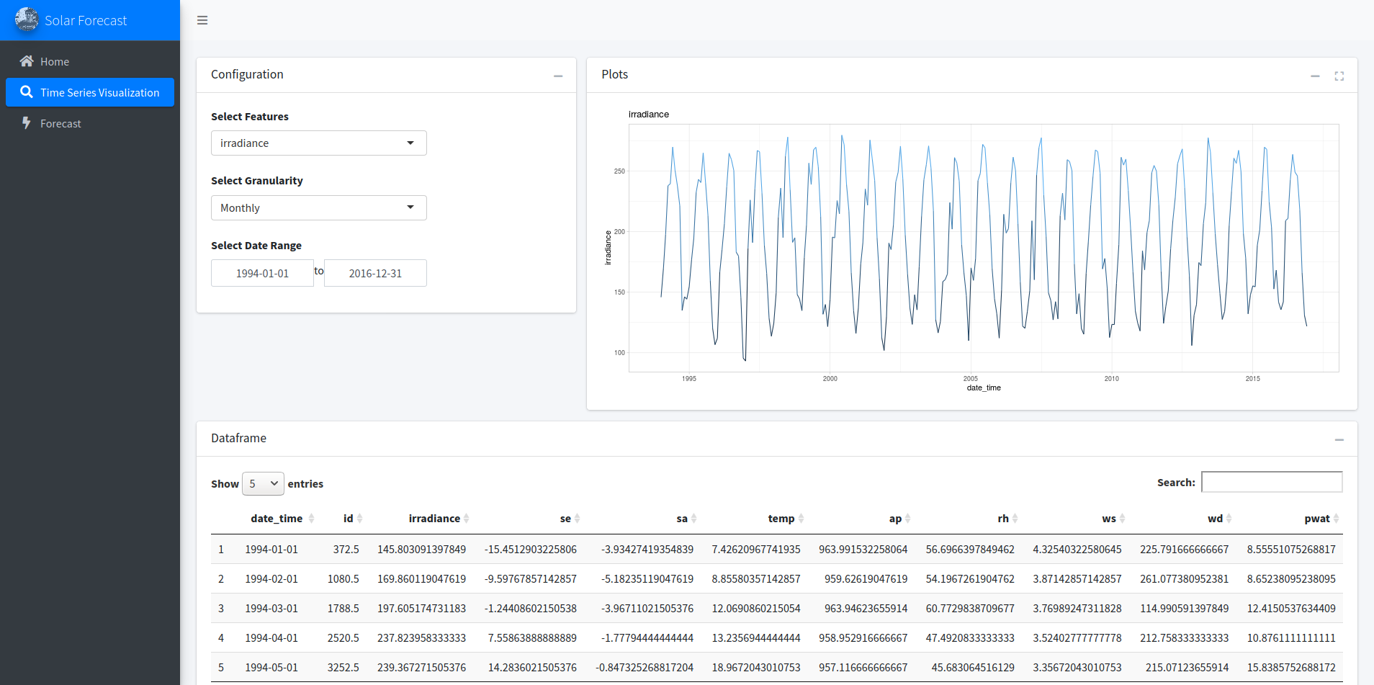Click the 1994-01-01 date cell

(x=271, y=549)
